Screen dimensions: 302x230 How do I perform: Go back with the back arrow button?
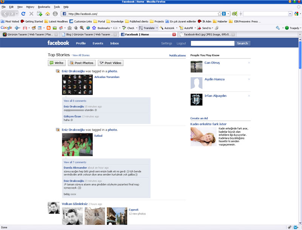click(x=5, y=14)
